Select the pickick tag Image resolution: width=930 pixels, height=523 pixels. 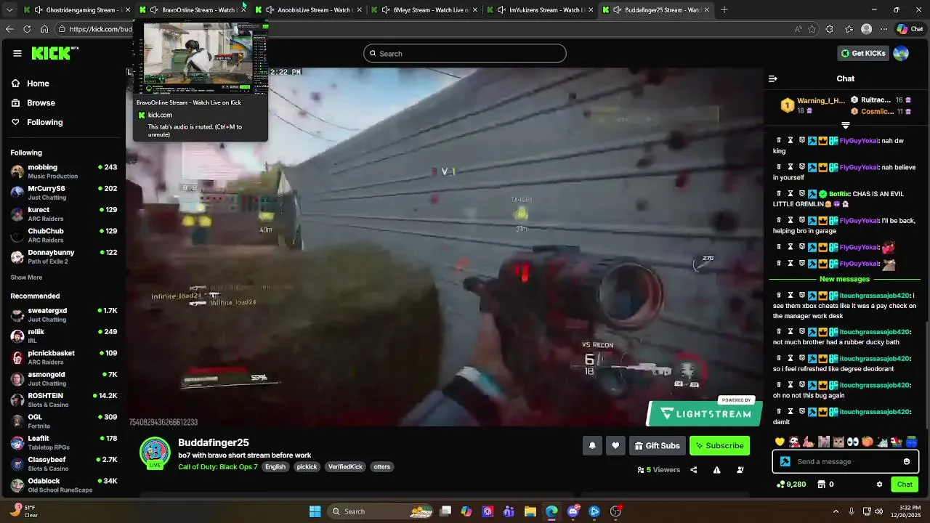pos(307,467)
